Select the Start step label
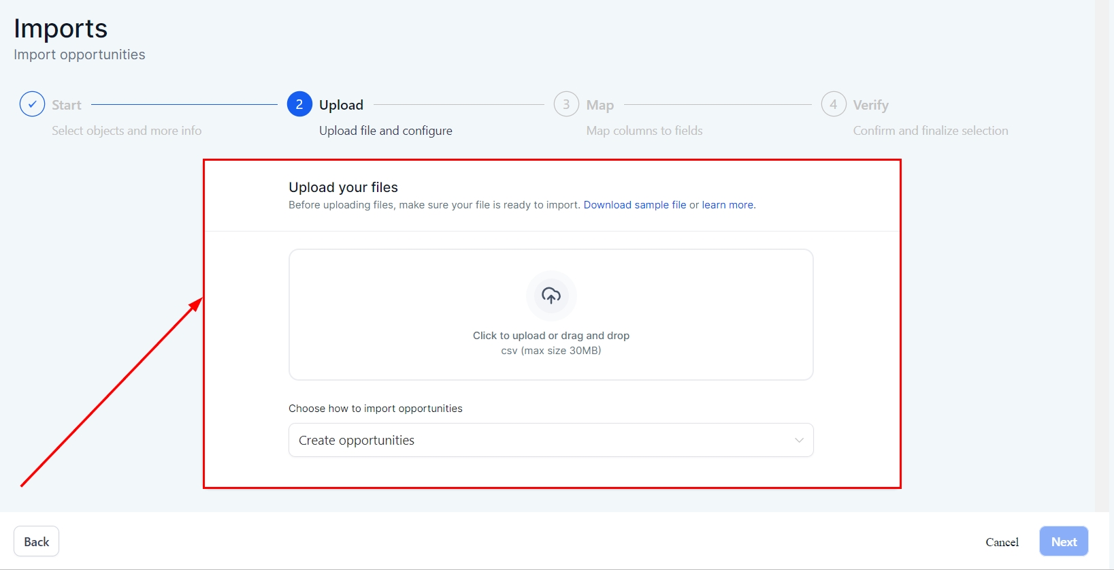 pos(67,105)
